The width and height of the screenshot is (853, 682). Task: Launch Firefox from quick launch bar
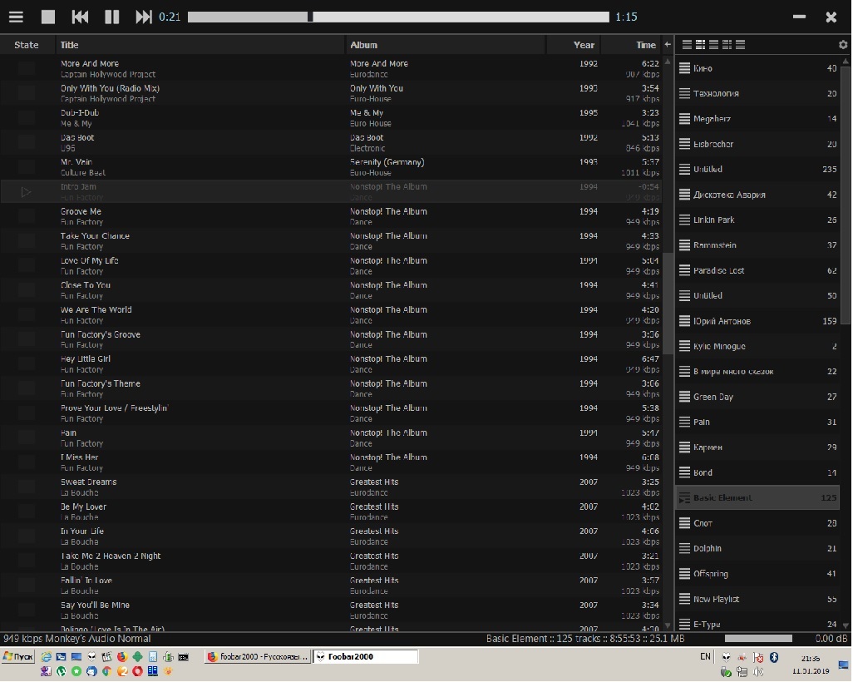click(122, 657)
